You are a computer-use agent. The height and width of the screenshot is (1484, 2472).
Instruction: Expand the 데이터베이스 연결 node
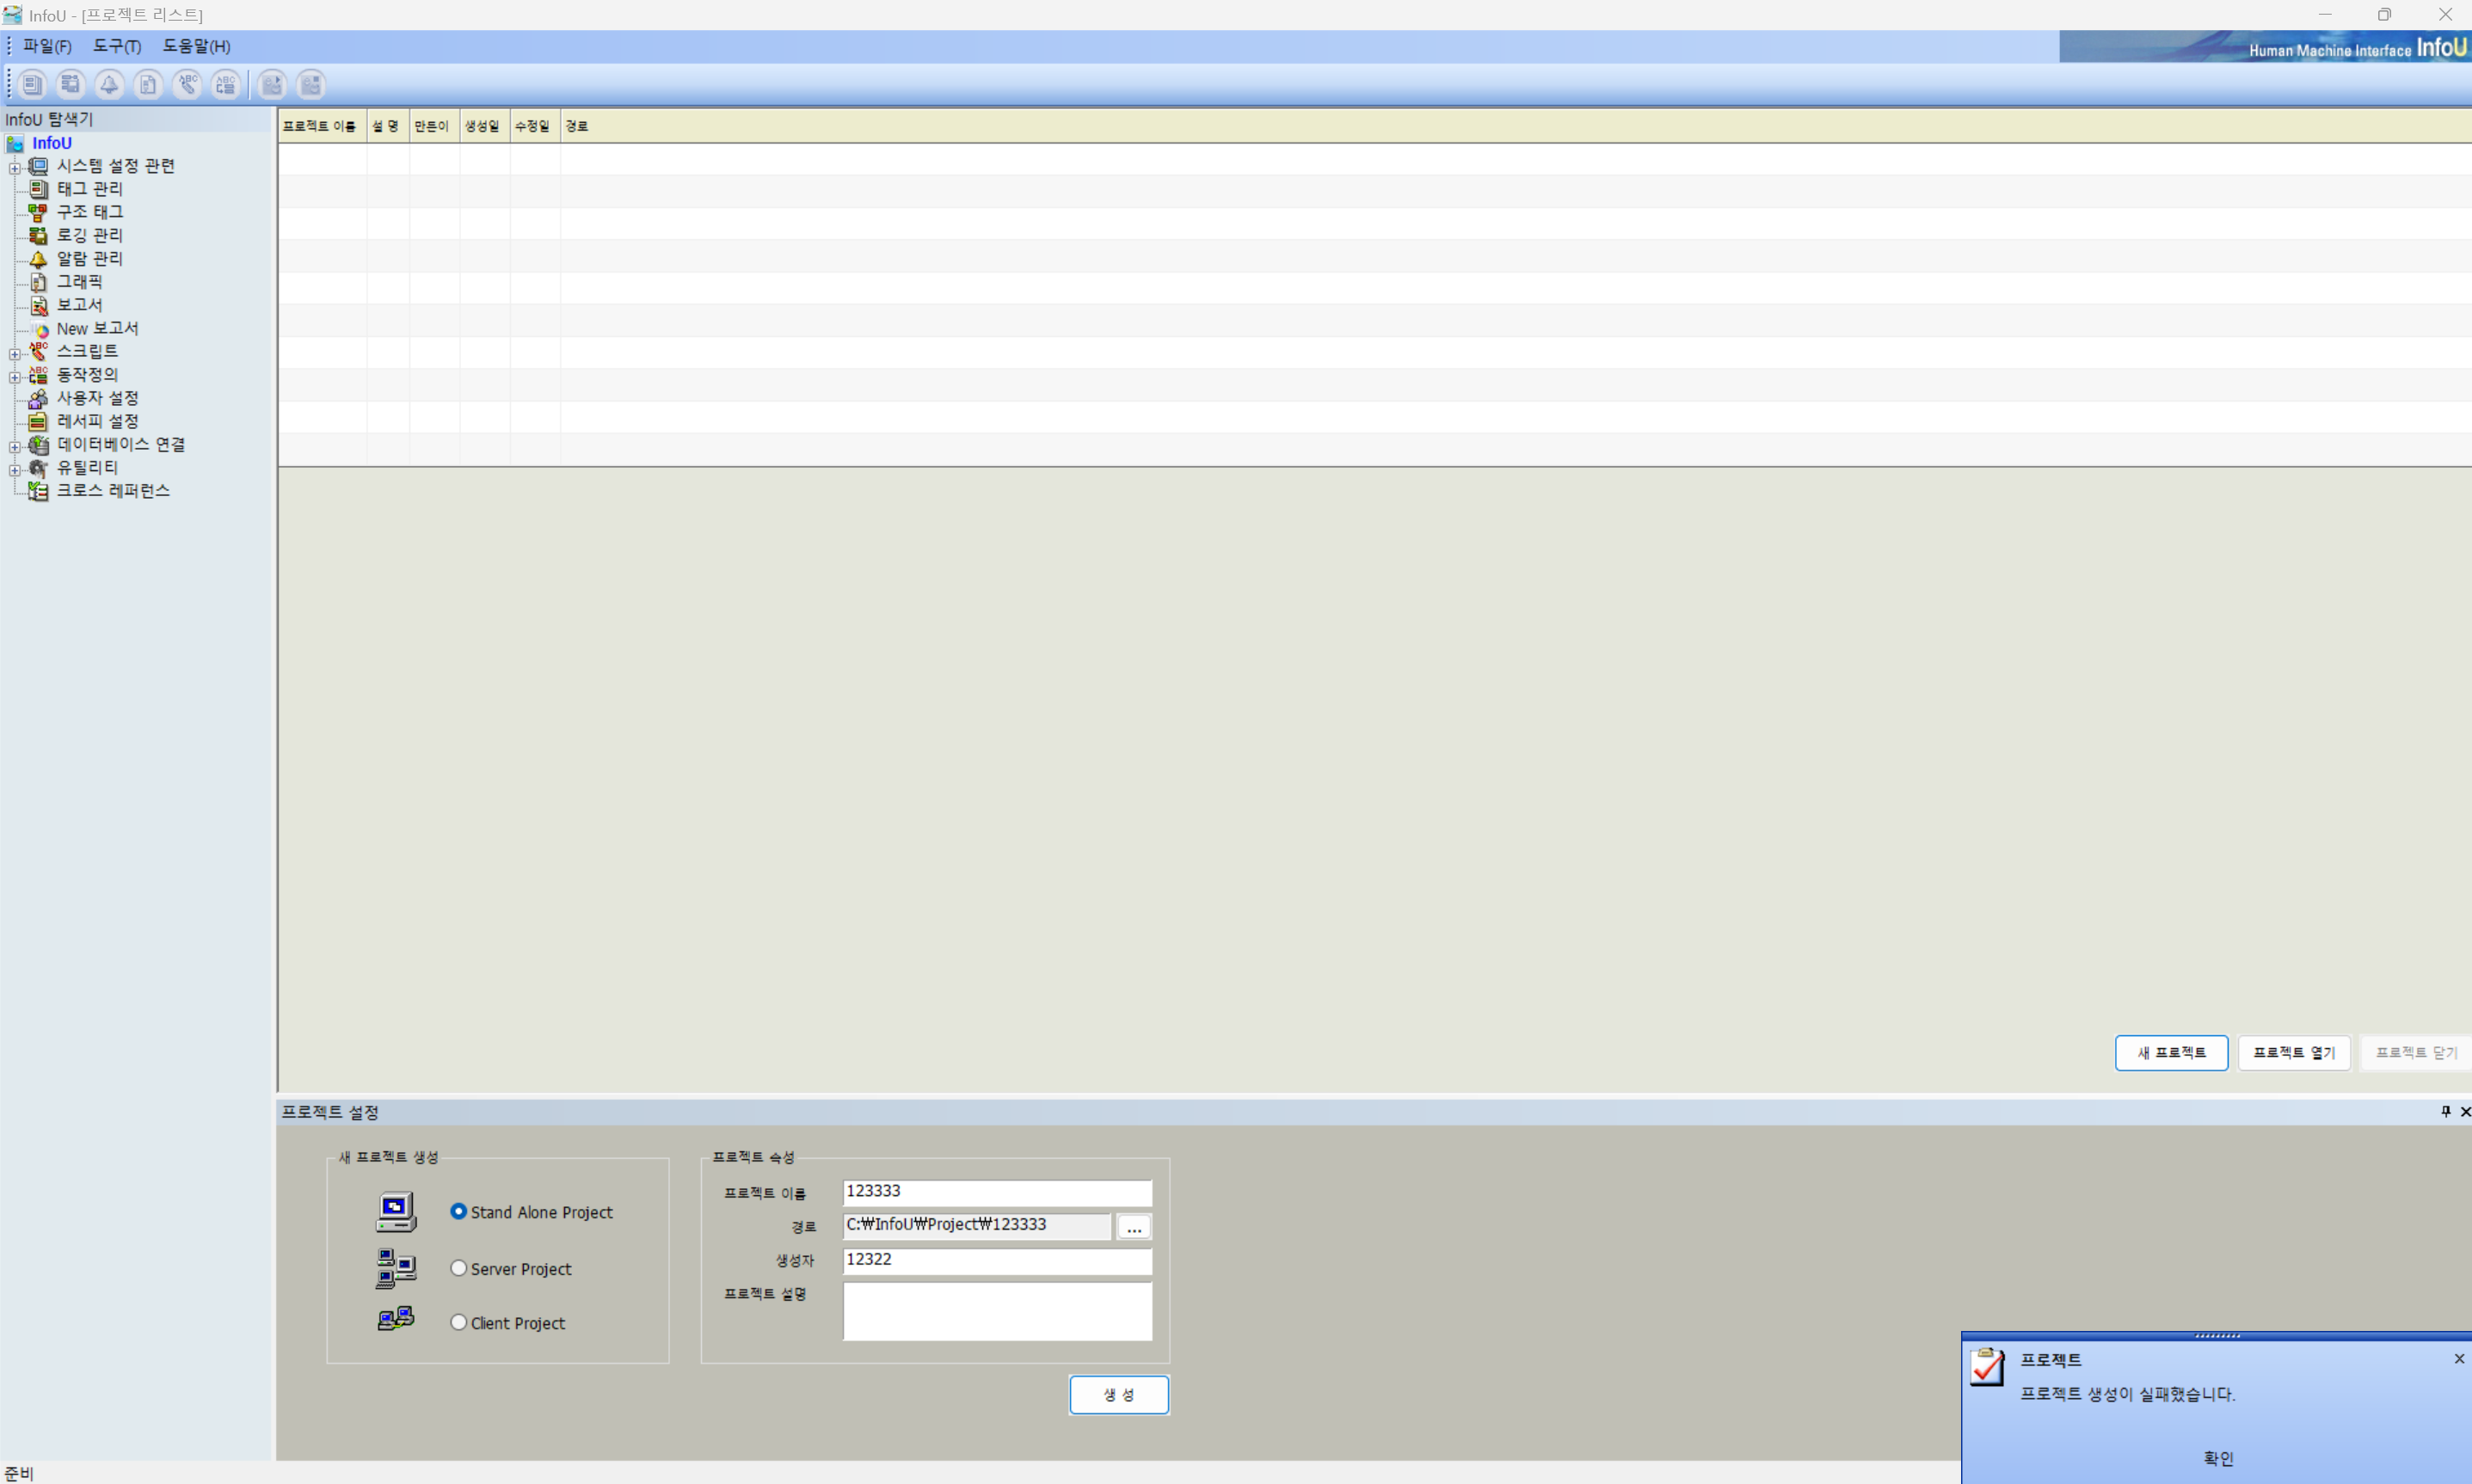tap(15, 447)
